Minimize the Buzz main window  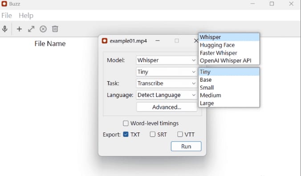pos(252,4)
